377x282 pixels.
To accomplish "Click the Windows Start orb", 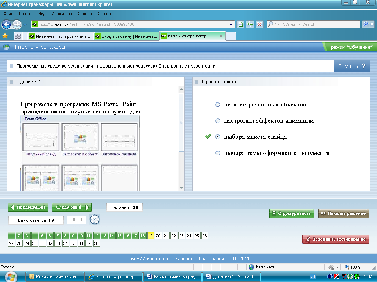I will (x=11, y=277).
